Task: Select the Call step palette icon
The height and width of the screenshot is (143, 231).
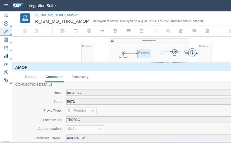Action: [141, 31]
